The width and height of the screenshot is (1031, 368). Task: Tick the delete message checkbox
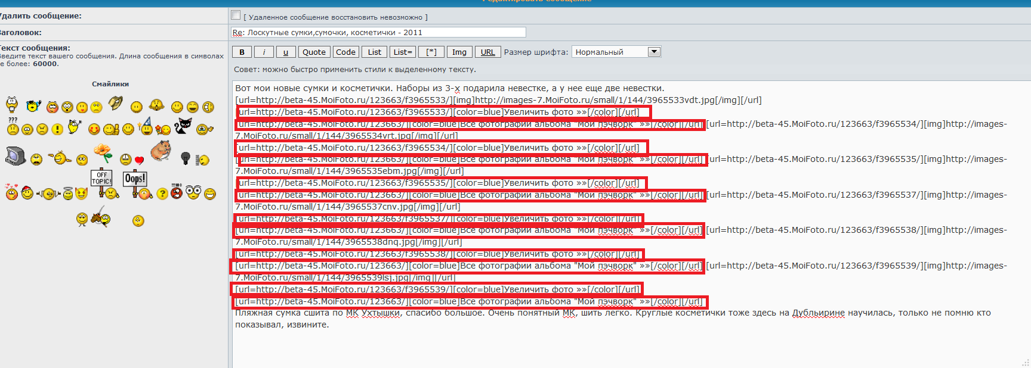(x=236, y=15)
